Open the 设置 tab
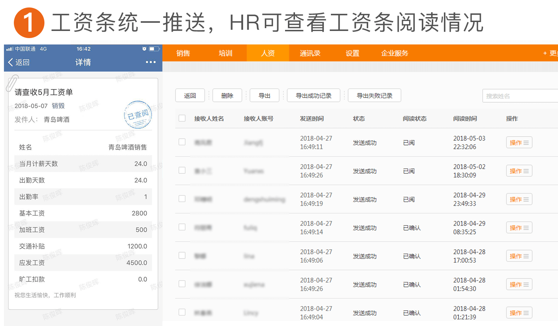 coord(352,53)
